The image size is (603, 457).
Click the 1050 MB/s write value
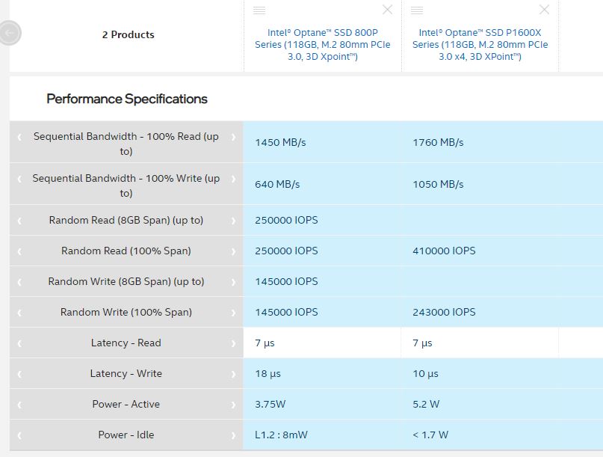(x=438, y=185)
